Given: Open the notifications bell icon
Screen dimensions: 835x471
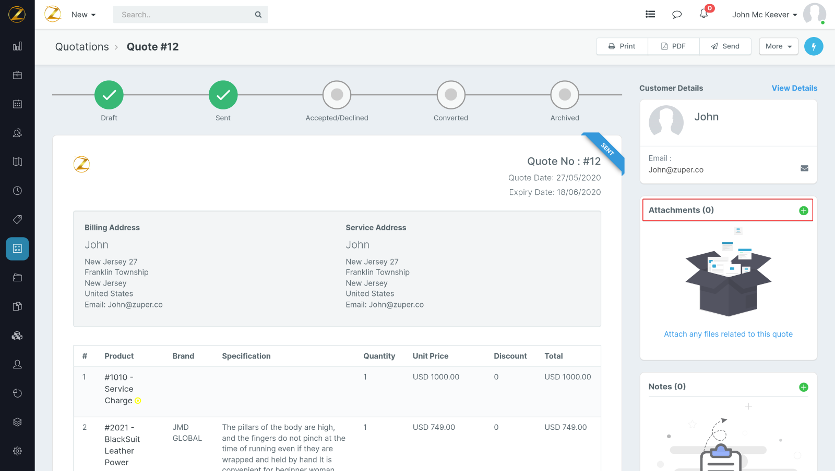Looking at the screenshot, I should coord(703,14).
